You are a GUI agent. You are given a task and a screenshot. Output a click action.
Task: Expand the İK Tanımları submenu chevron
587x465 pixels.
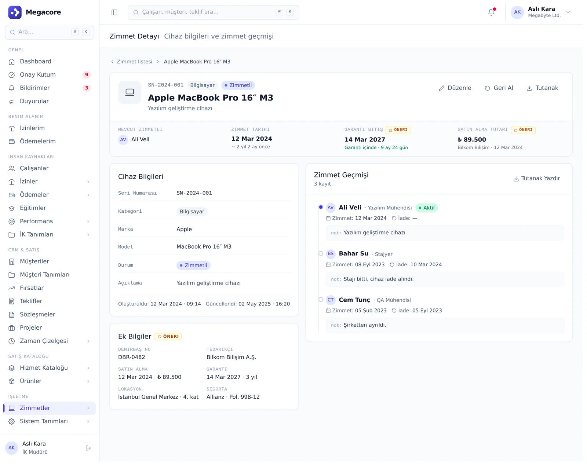point(88,235)
